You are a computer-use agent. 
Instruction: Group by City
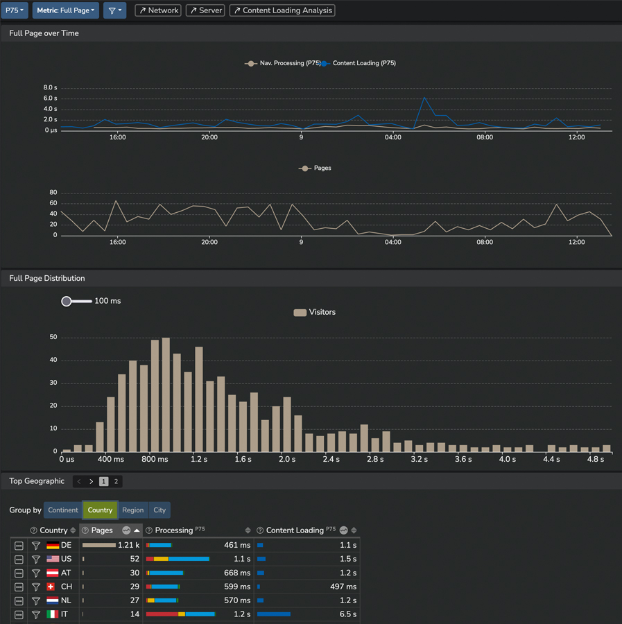(x=159, y=510)
